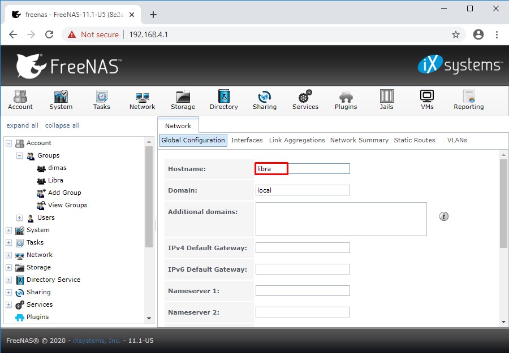
Task: Reload the page in browser
Action: (49, 34)
